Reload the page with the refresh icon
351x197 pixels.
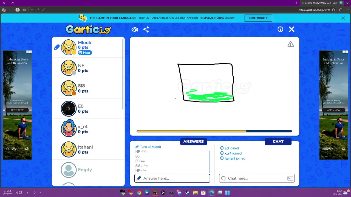click(x=341, y=10)
